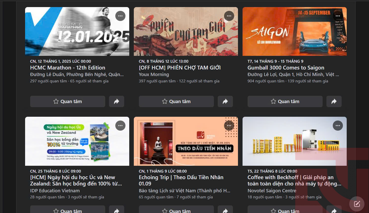Image resolution: width=369 pixels, height=213 pixels.
Task: Click 18 người quan tâm stats line
Action: pos(285,197)
